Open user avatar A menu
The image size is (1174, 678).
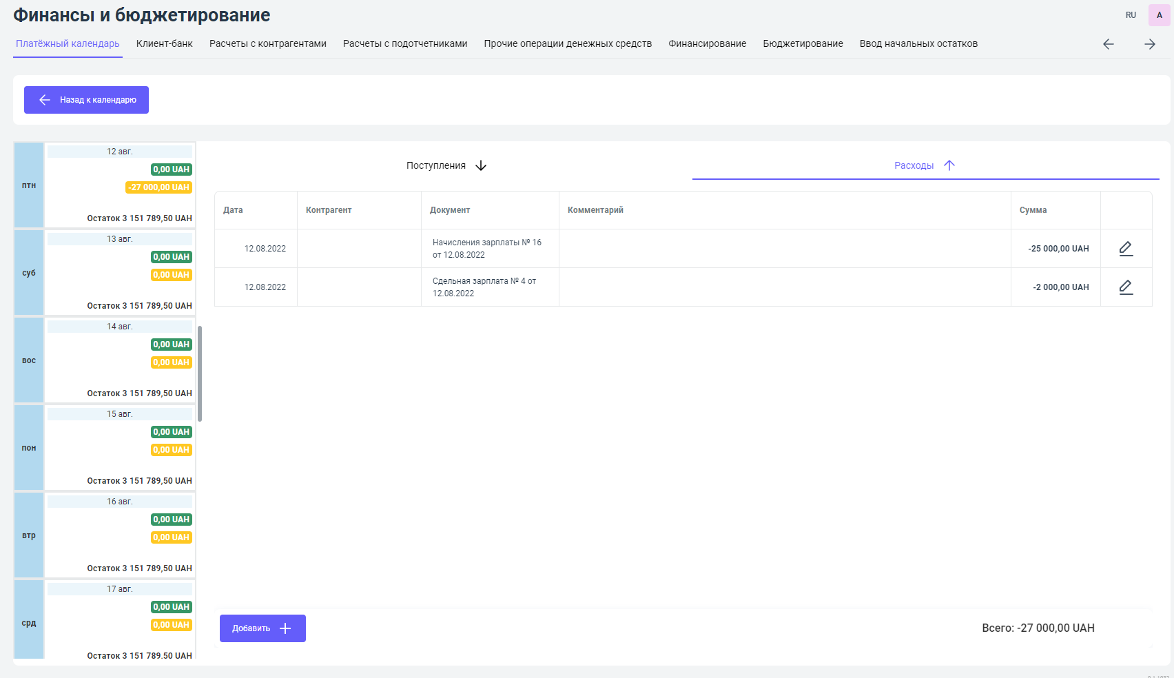1159,15
